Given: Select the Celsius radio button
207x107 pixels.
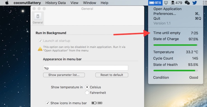Looking at the screenshot, I should click(87, 87).
